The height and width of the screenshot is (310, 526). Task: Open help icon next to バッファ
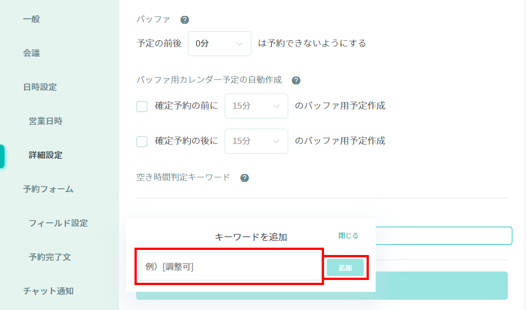[x=184, y=20]
